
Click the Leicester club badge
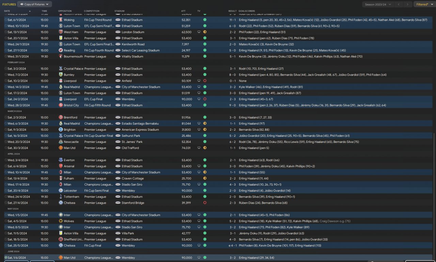(61, 191)
